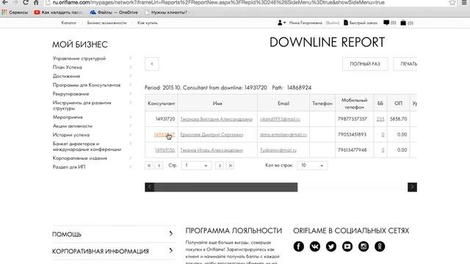The image size is (470, 264).
Task: Click ББ value 235 link
Action: pos(380,119)
